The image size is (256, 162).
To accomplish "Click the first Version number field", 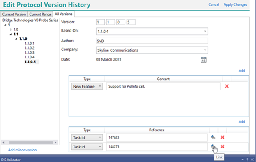I will (100, 22).
